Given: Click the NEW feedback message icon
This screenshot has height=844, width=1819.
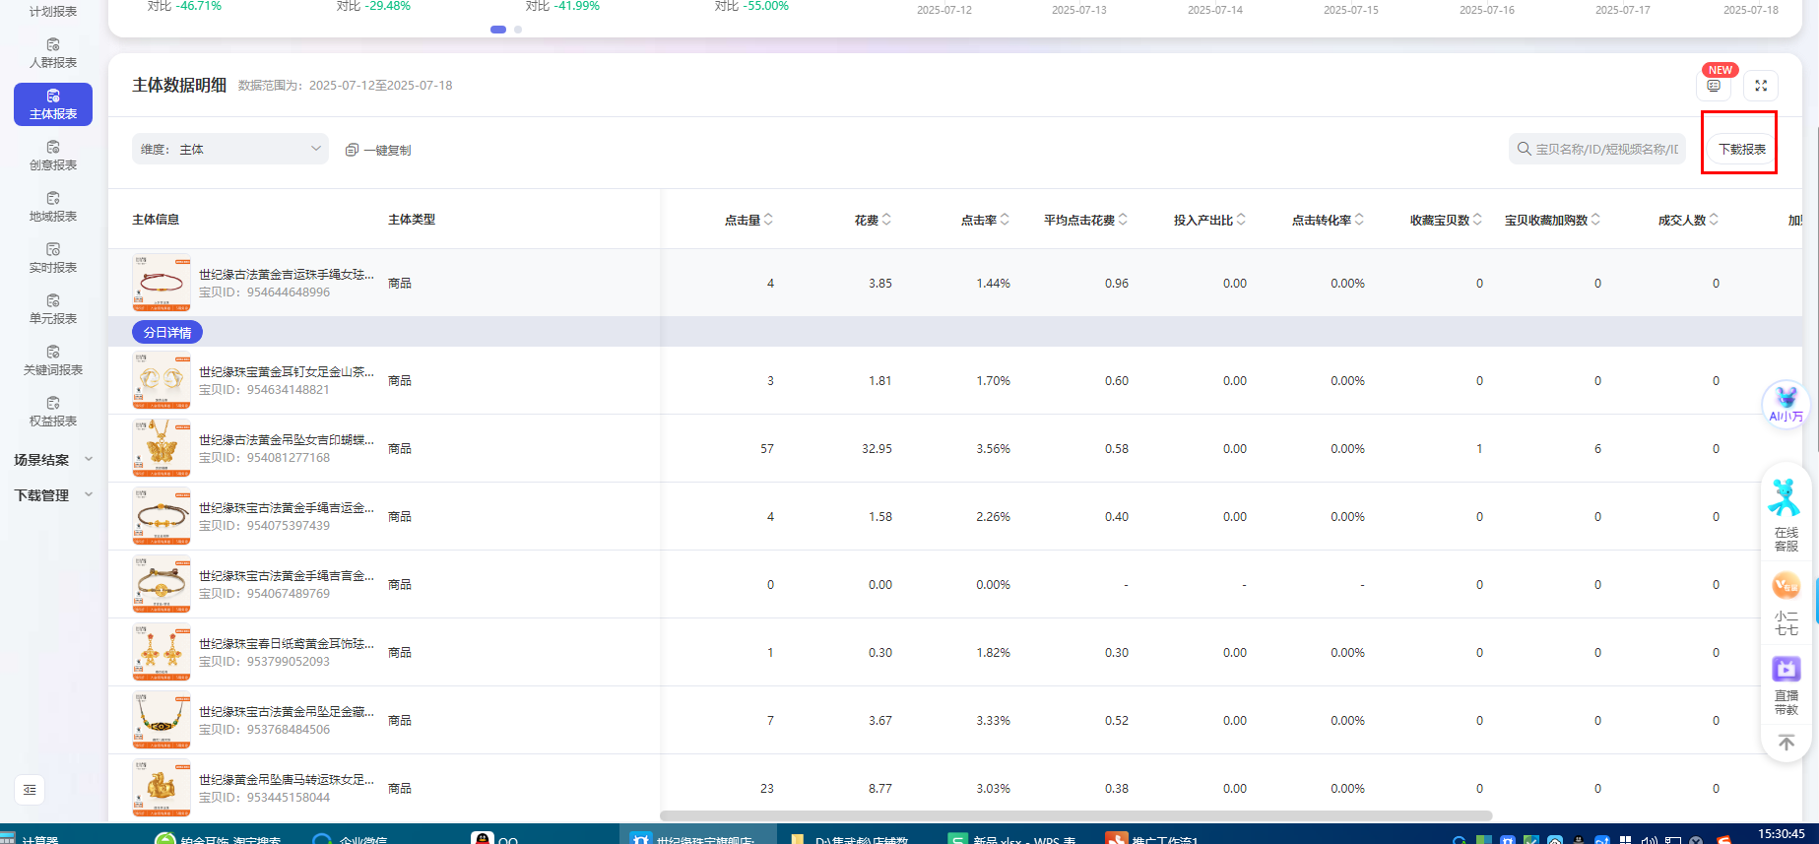Looking at the screenshot, I should pyautogui.click(x=1714, y=86).
